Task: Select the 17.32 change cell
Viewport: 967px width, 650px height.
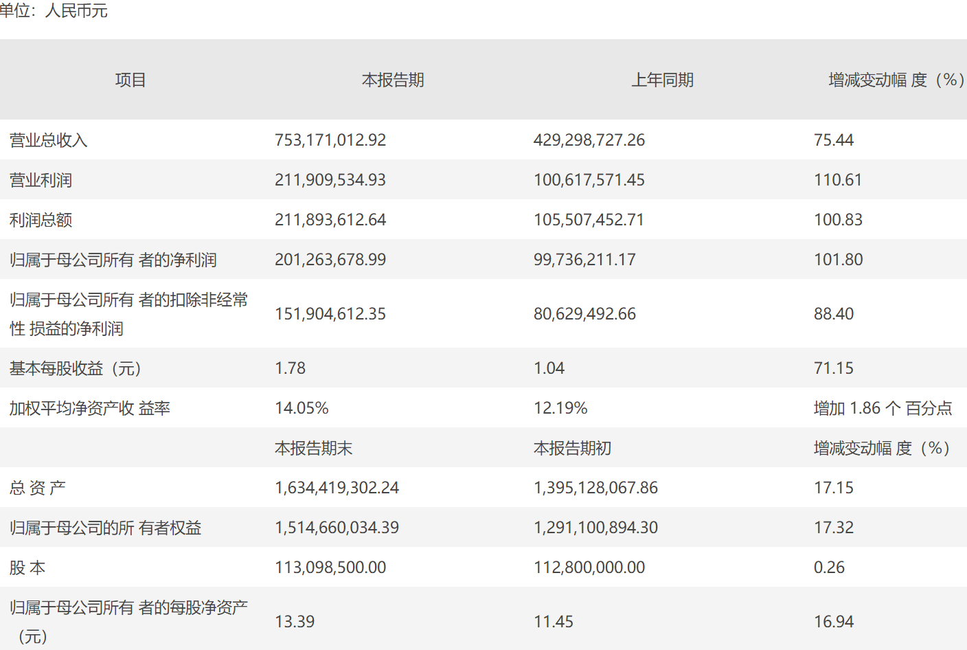Action: (x=834, y=528)
